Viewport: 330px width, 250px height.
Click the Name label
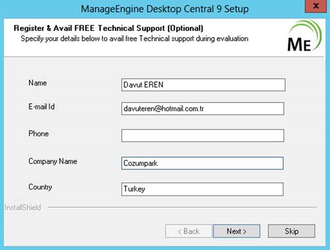click(38, 83)
